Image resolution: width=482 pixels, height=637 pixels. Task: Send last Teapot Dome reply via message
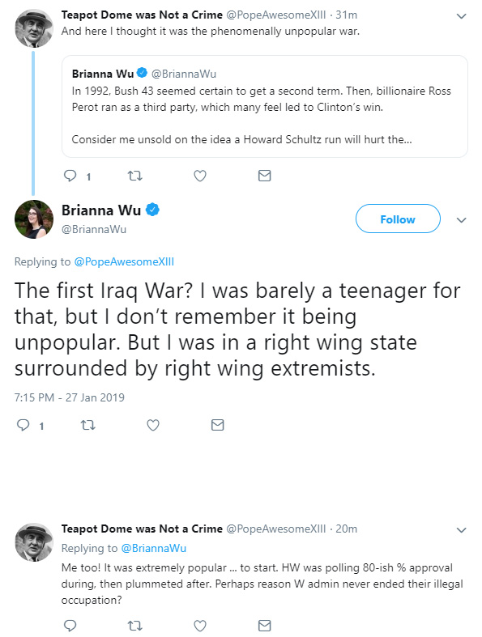(264, 626)
